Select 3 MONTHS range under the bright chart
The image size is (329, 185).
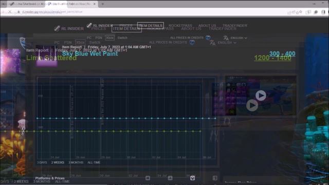click(x=76, y=162)
